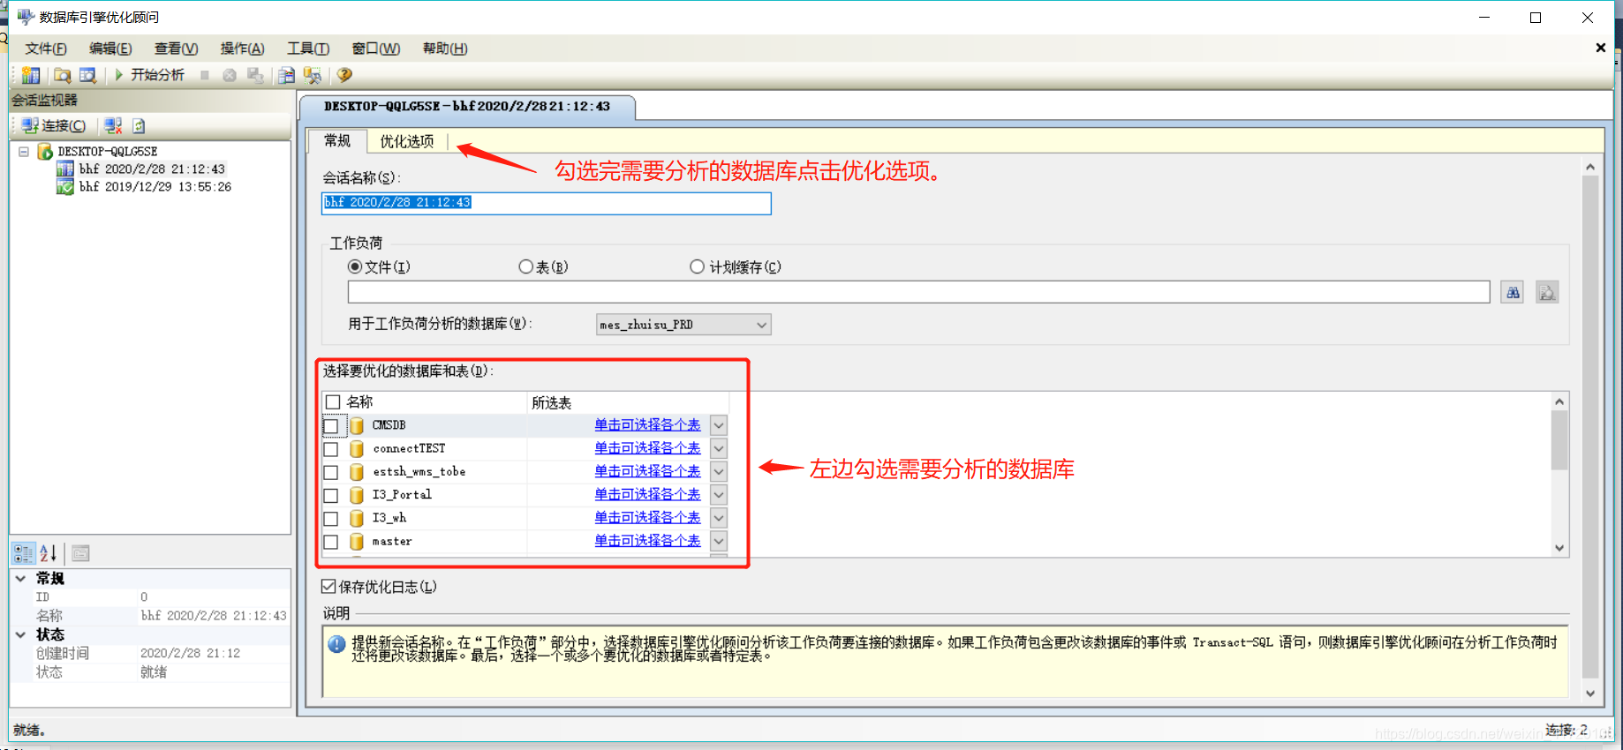Click the master database cylinder icon
The width and height of the screenshot is (1623, 750).
[x=357, y=541]
